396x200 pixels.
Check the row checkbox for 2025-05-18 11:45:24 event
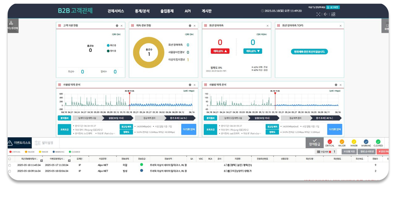pos(9,165)
